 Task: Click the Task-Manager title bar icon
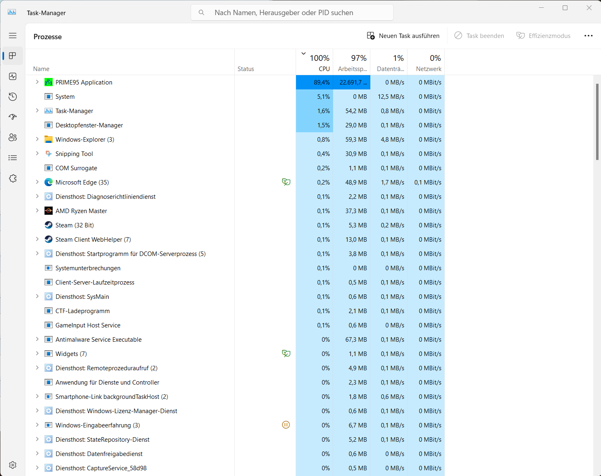(x=12, y=12)
